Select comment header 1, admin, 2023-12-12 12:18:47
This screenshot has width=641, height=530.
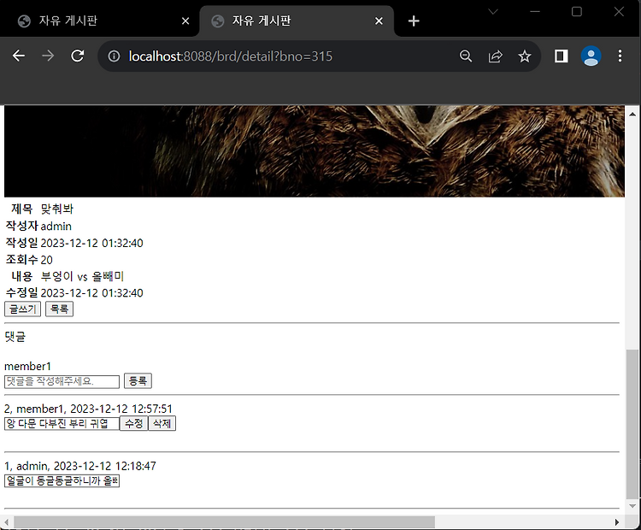point(80,466)
